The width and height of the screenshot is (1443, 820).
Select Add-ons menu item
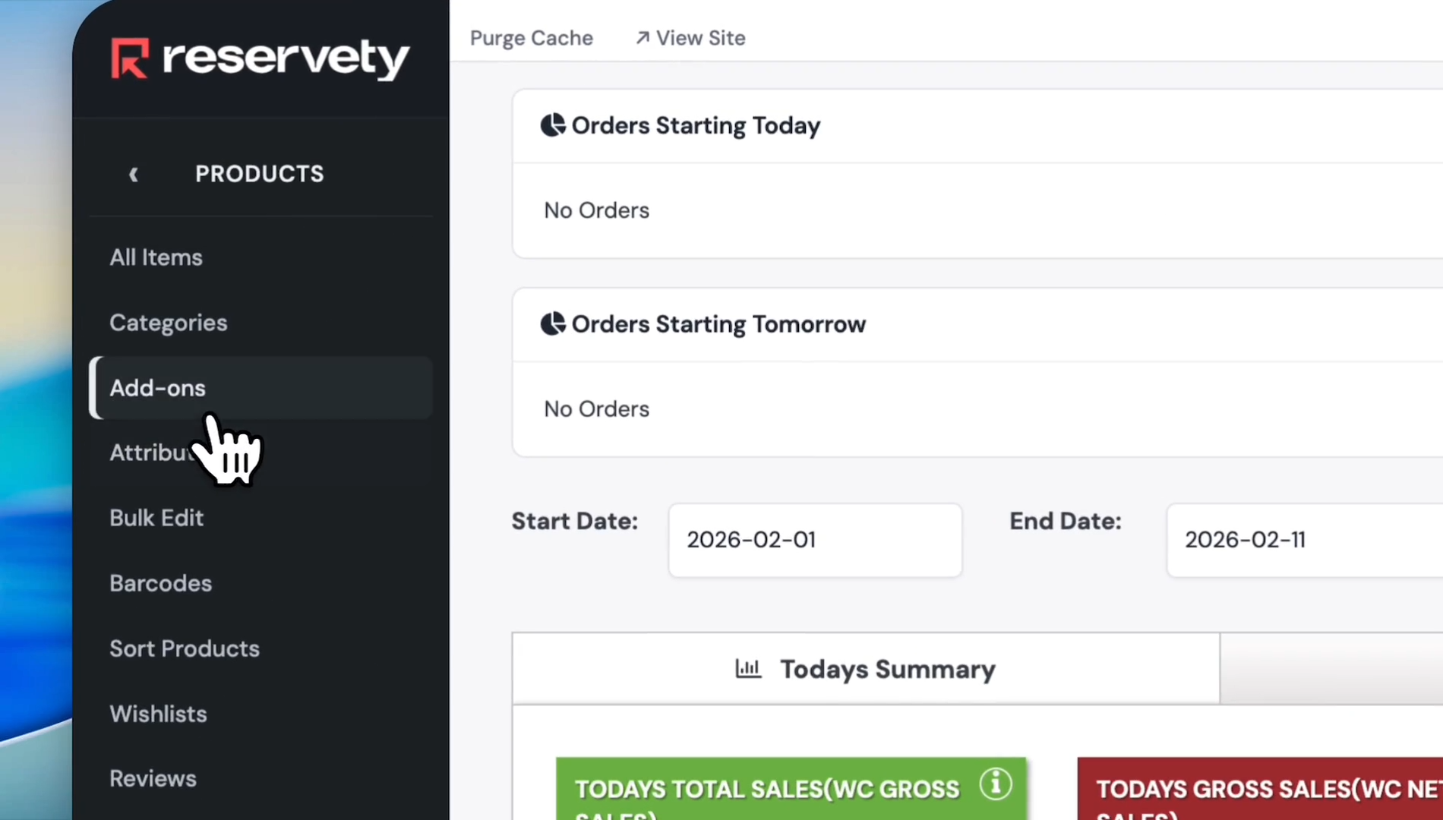click(157, 388)
